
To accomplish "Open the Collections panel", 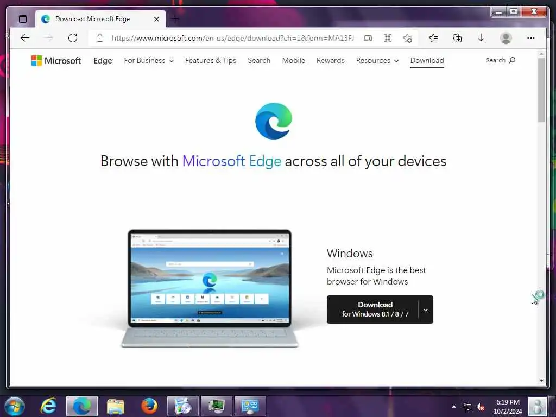I will [x=457, y=38].
